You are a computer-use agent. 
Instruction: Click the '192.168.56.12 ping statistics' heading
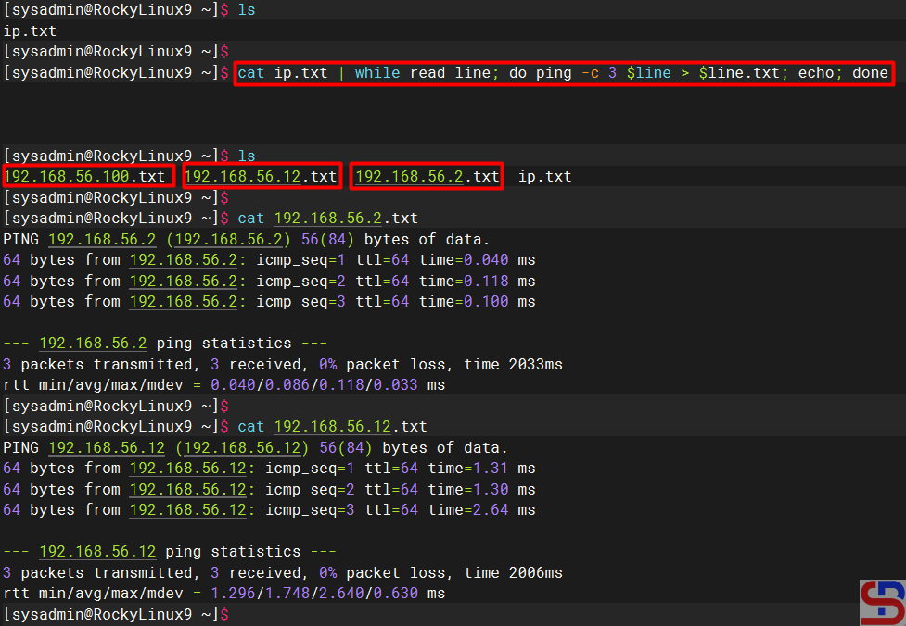click(165, 551)
